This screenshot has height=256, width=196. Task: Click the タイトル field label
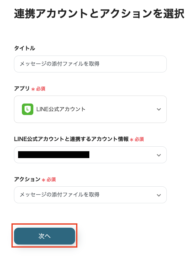pos(24,48)
